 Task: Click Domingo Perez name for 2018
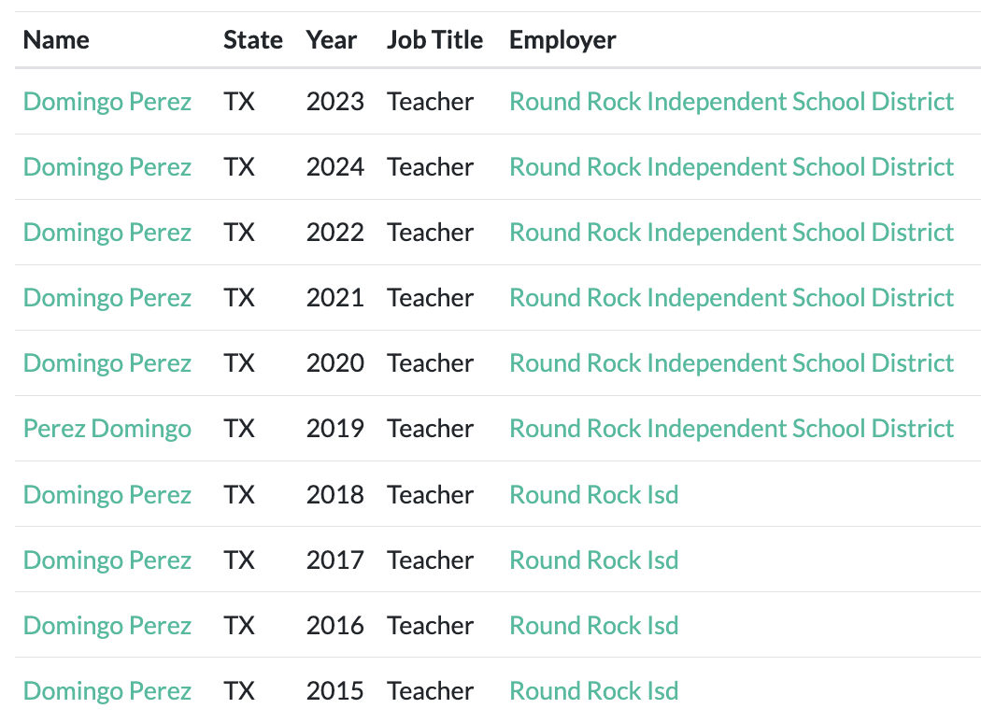pyautogui.click(x=107, y=494)
